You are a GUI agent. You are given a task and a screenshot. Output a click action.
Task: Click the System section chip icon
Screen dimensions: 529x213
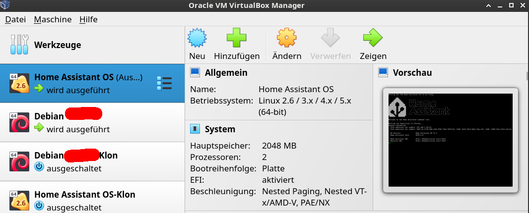pyautogui.click(x=195, y=129)
